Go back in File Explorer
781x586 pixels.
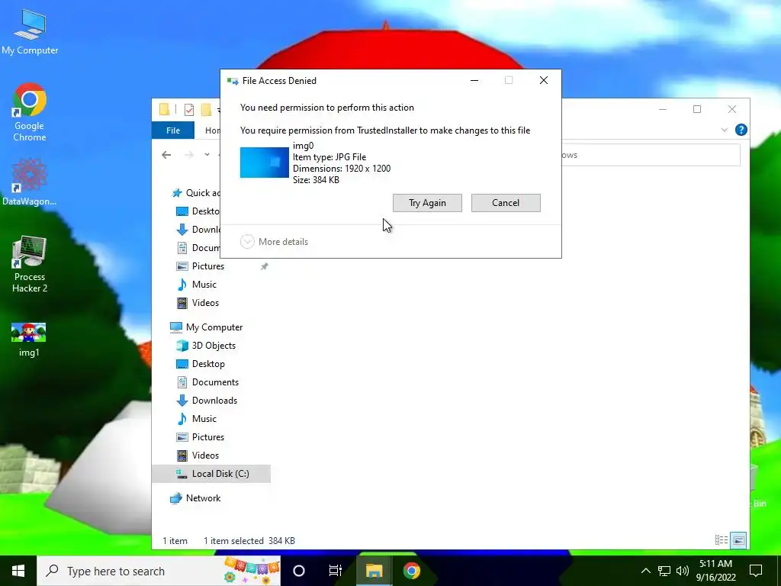(x=166, y=155)
